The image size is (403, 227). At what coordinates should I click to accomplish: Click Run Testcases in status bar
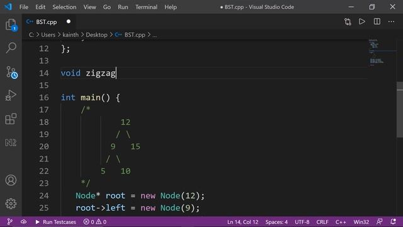pos(55,221)
